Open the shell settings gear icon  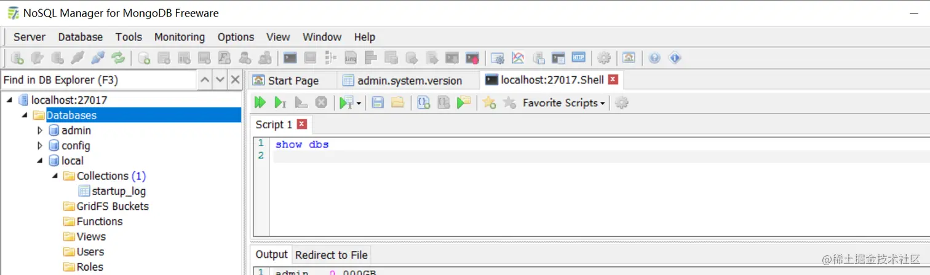tap(622, 103)
